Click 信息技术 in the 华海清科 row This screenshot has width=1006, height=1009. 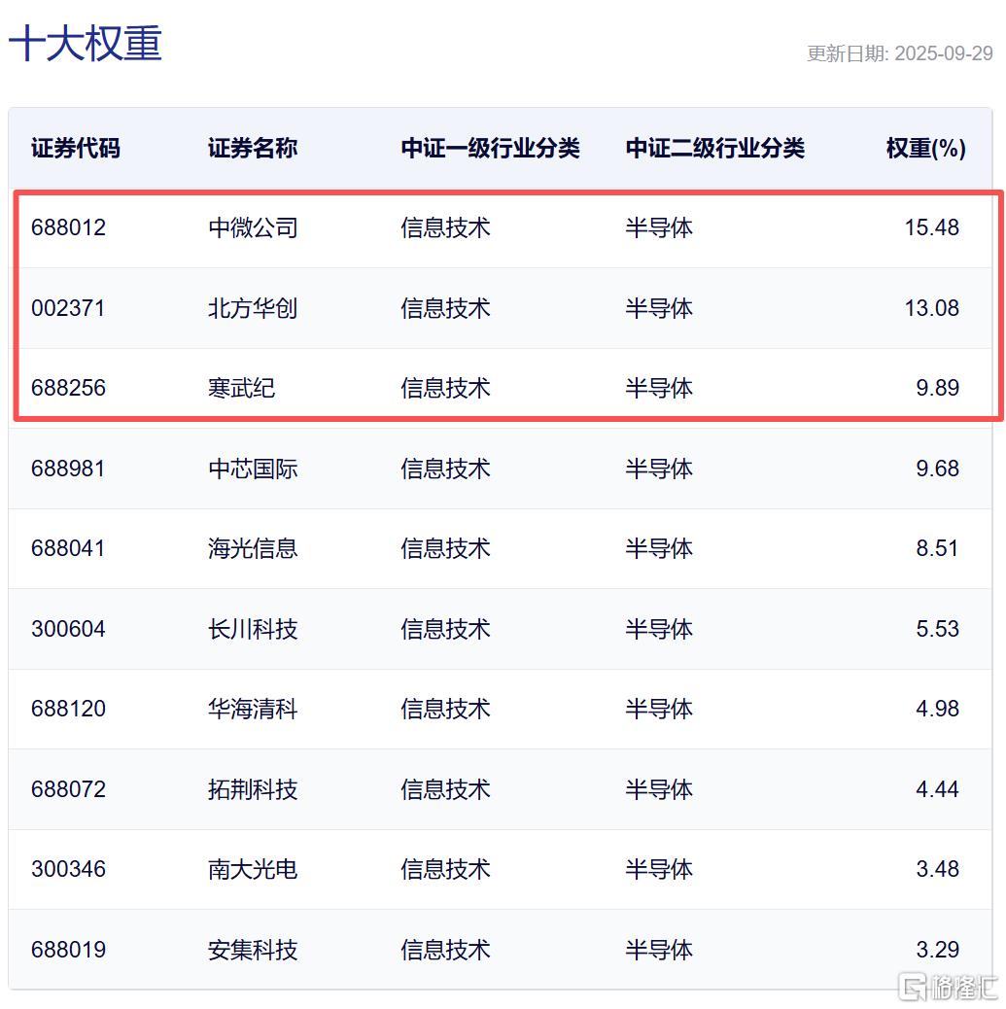coord(445,709)
